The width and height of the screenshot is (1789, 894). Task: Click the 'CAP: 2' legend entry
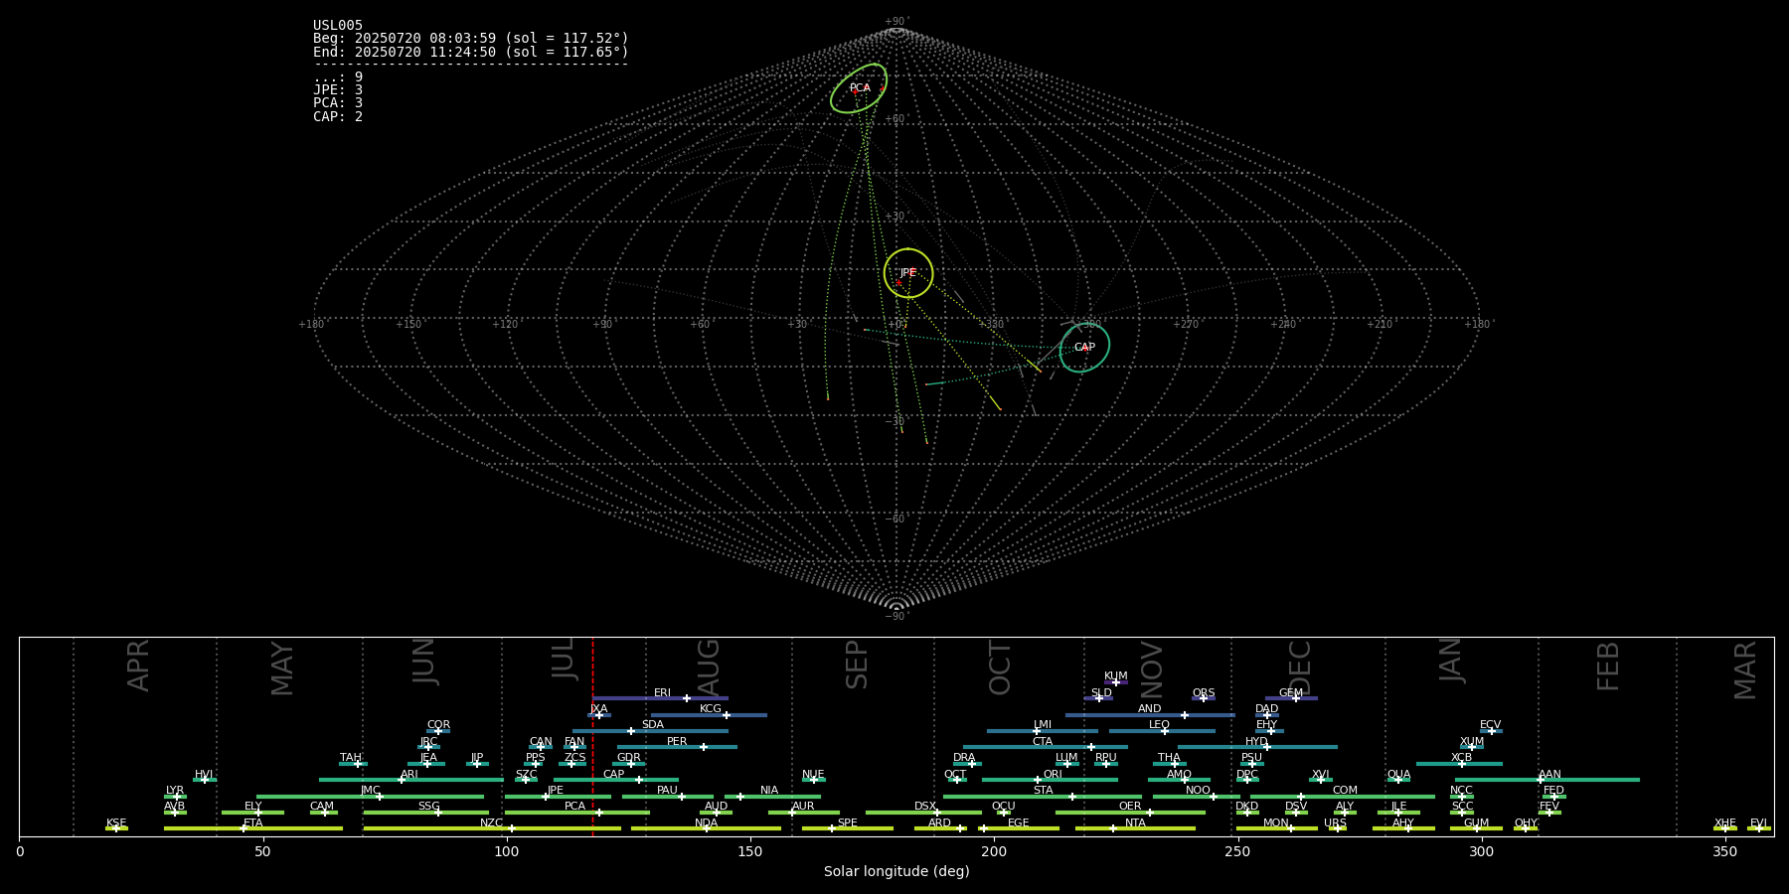point(338,116)
